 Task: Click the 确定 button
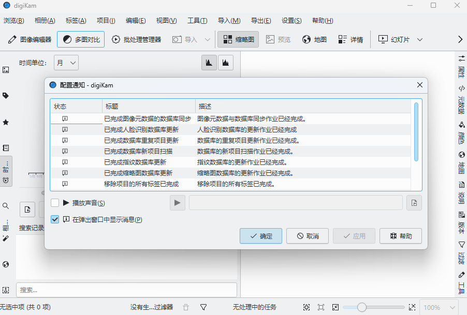[261, 236]
